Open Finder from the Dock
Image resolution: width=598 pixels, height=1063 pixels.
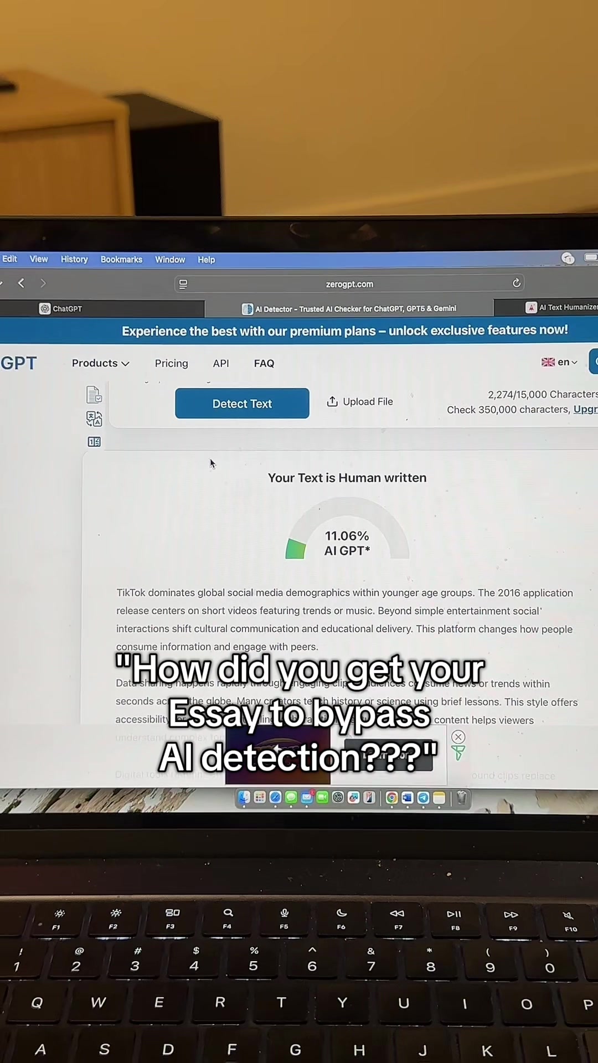tap(244, 797)
